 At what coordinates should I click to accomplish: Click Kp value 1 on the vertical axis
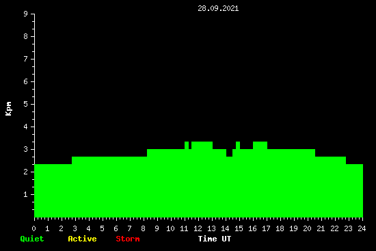pyautogui.click(x=26, y=194)
